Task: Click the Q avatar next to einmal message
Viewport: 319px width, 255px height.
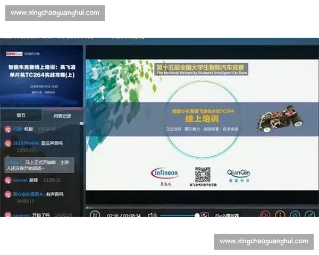Action: pyautogui.click(x=7, y=180)
